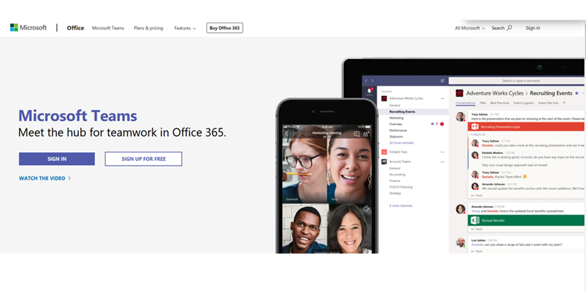Click the Buy Office 365 button
Viewport: 586px width, 306px height.
tap(224, 28)
